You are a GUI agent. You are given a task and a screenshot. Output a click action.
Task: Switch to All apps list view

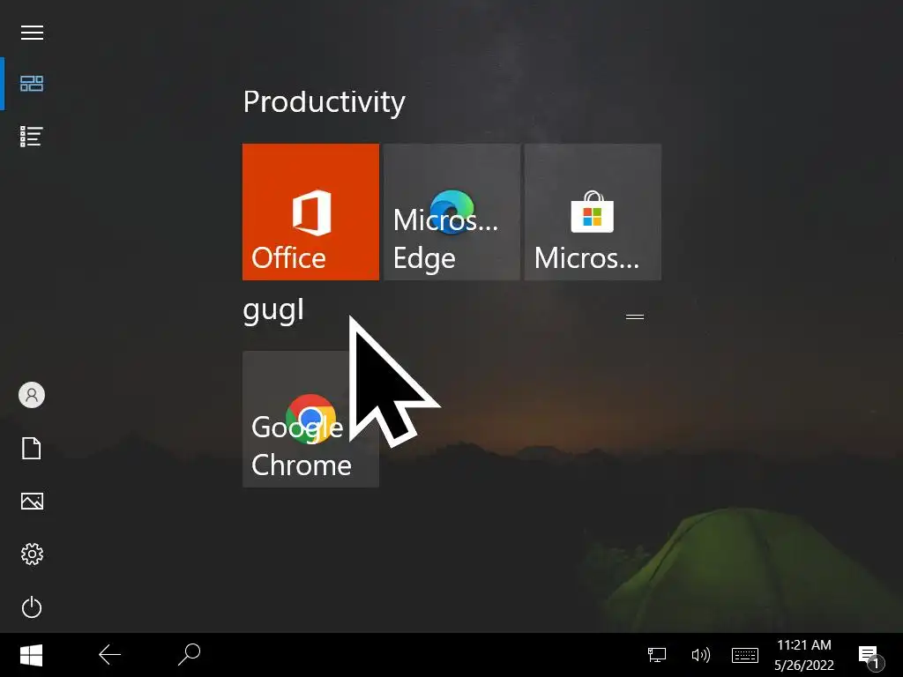pyautogui.click(x=32, y=137)
